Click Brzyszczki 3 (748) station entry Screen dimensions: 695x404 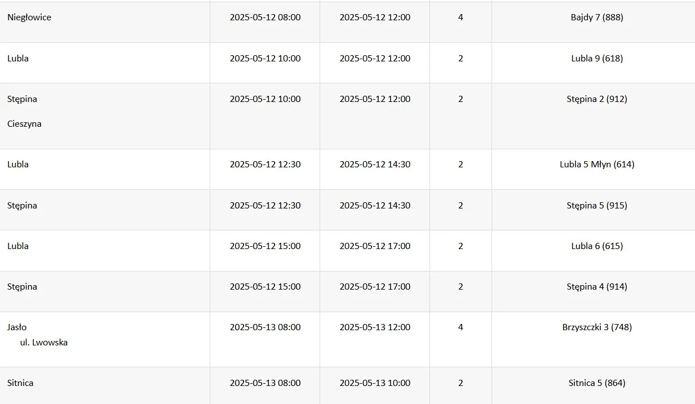tap(597, 327)
